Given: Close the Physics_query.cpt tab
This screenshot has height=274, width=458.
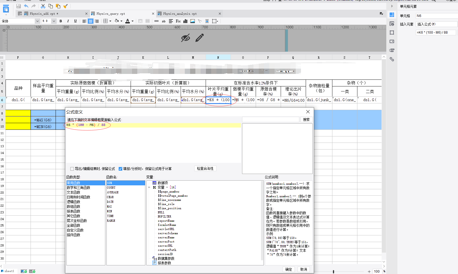Looking at the screenshot, I should tap(153, 14).
